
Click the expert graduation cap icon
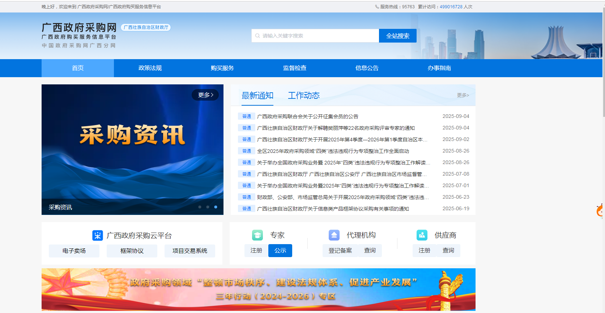(x=257, y=235)
